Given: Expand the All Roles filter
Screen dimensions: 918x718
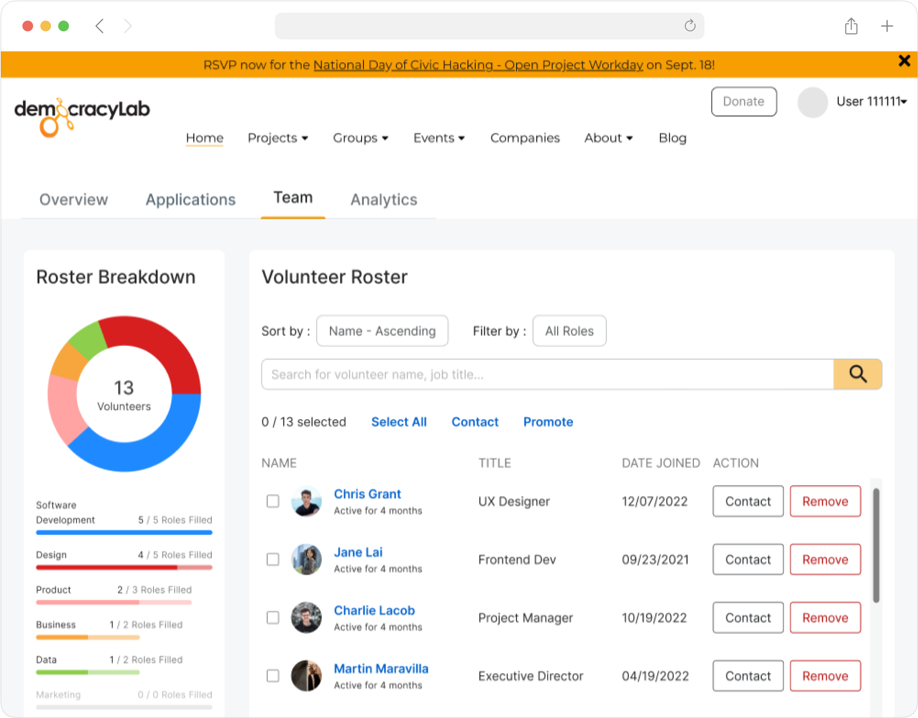Looking at the screenshot, I should (569, 331).
